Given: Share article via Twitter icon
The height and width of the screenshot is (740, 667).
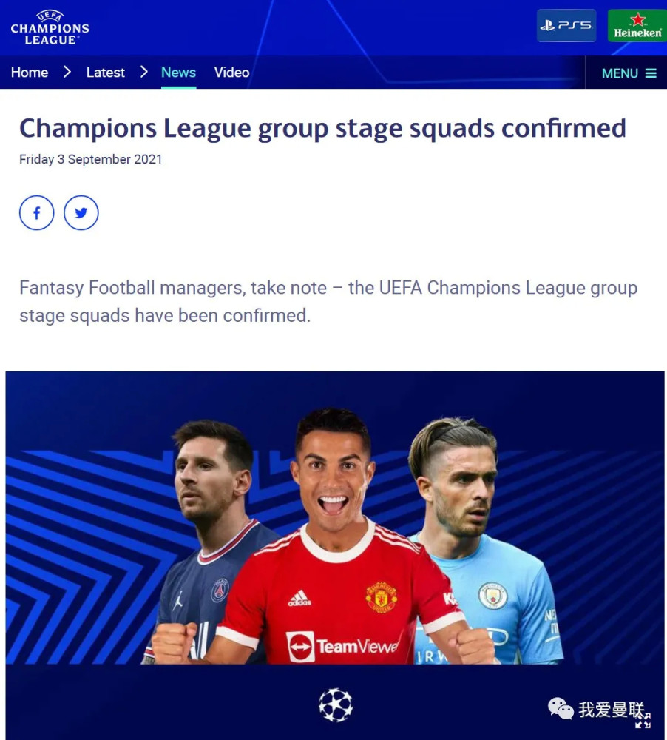Looking at the screenshot, I should click(x=81, y=213).
